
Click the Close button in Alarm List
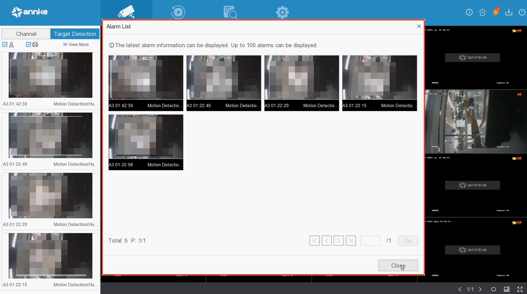[398, 266]
